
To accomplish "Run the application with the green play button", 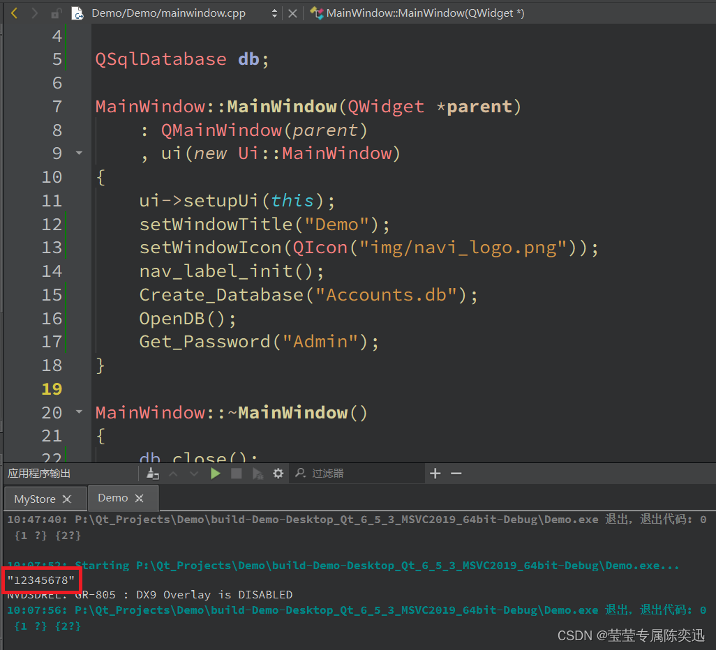I will [x=216, y=474].
